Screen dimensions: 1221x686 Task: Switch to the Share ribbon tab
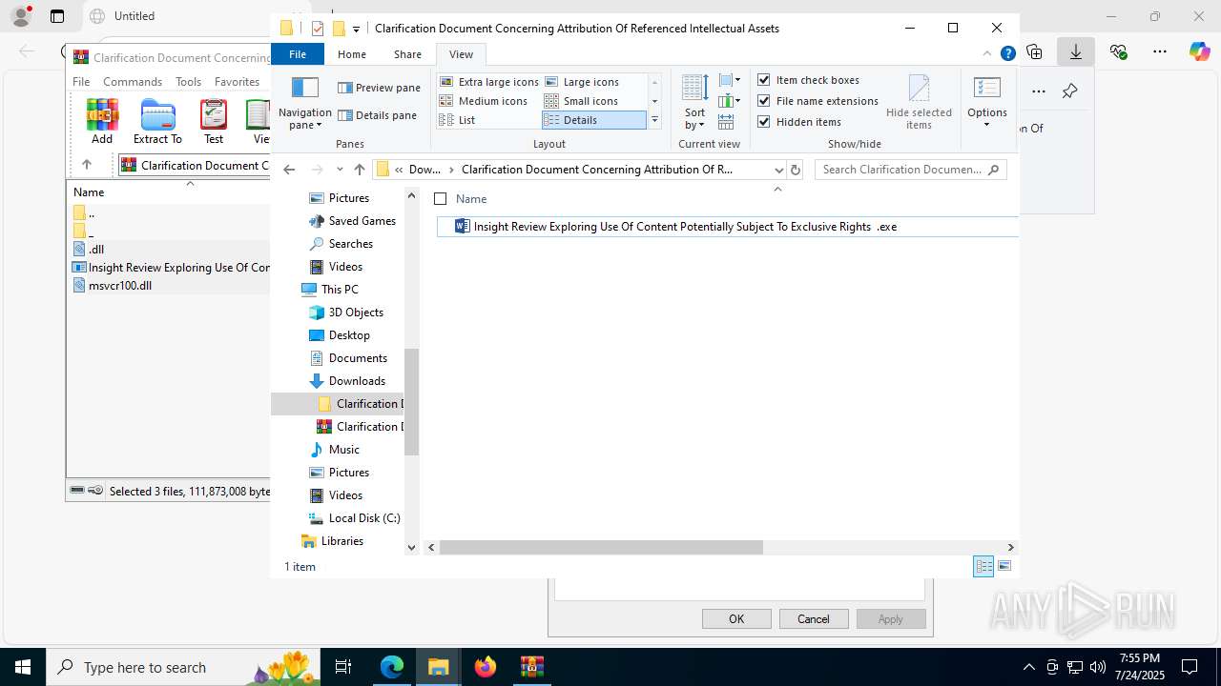[x=407, y=54]
